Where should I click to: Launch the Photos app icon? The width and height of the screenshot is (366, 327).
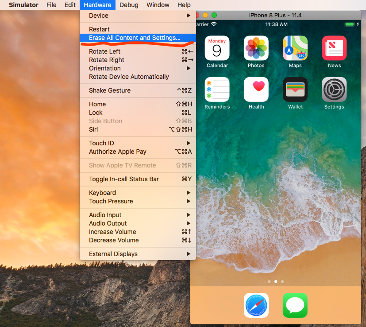click(256, 48)
